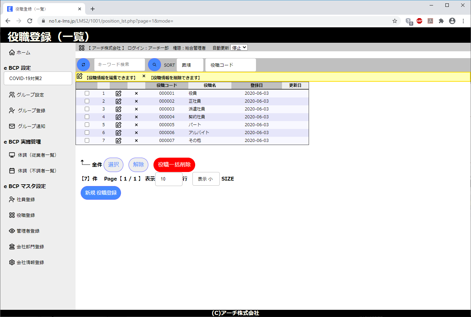
Task: Click the blue search magnifier button
Action: click(154, 65)
